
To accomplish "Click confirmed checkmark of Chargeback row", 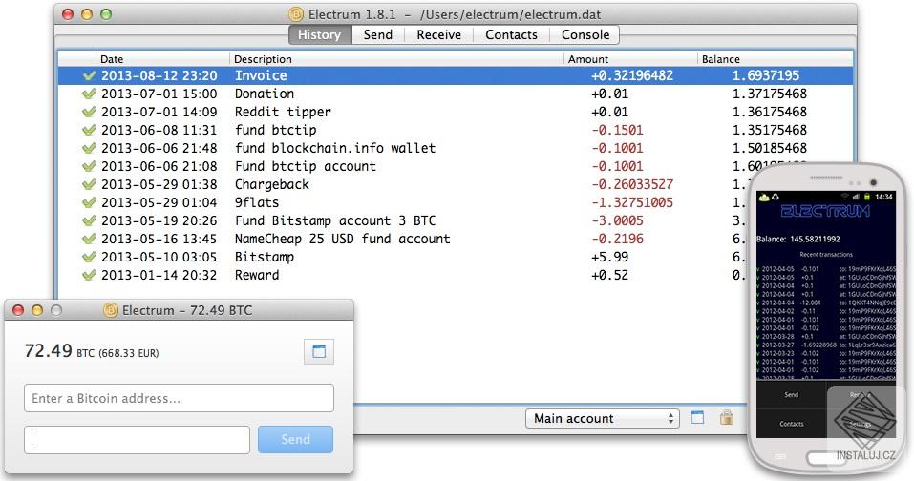I will [x=89, y=184].
